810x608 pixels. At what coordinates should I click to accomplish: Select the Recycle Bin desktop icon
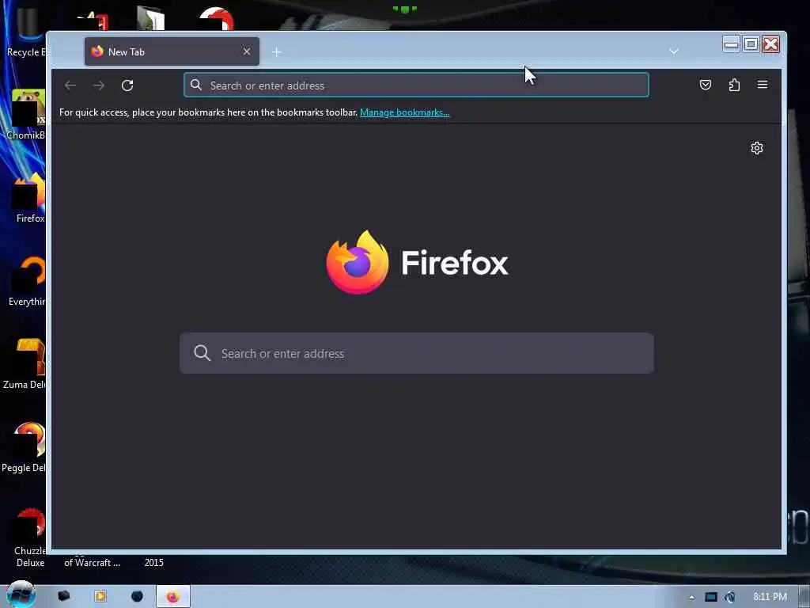tap(26, 31)
